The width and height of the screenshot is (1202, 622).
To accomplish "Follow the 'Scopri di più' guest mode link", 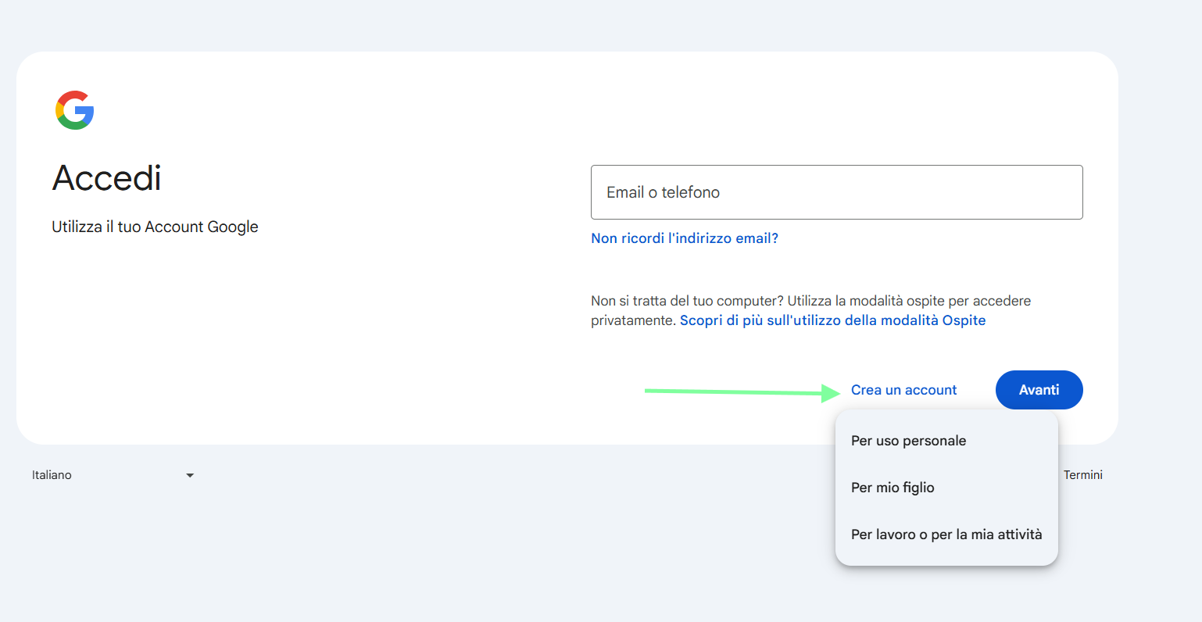I will (x=832, y=320).
